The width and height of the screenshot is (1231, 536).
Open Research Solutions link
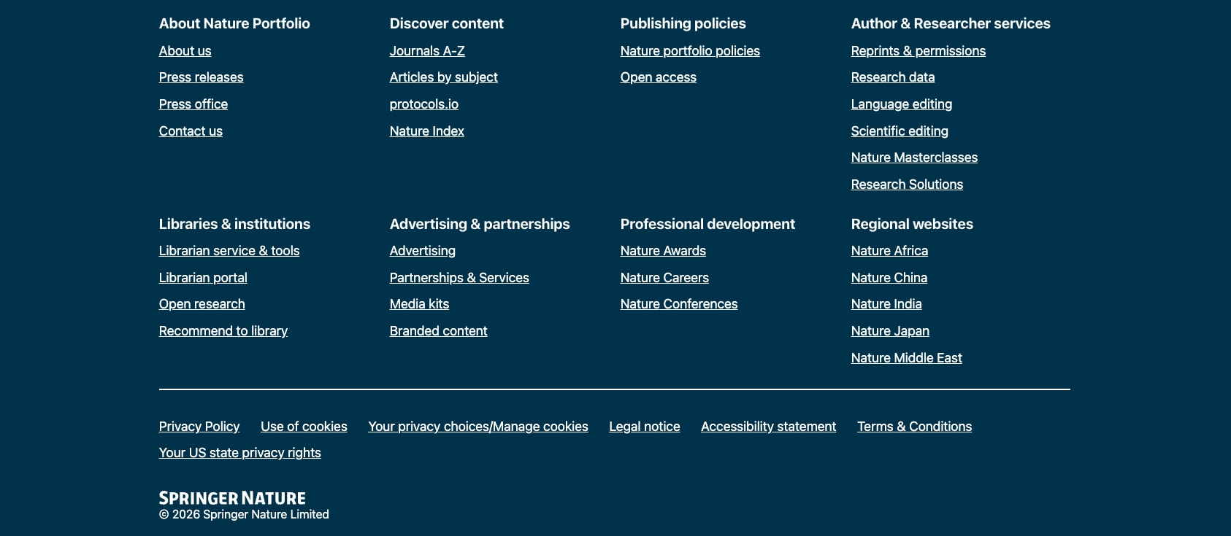(907, 185)
